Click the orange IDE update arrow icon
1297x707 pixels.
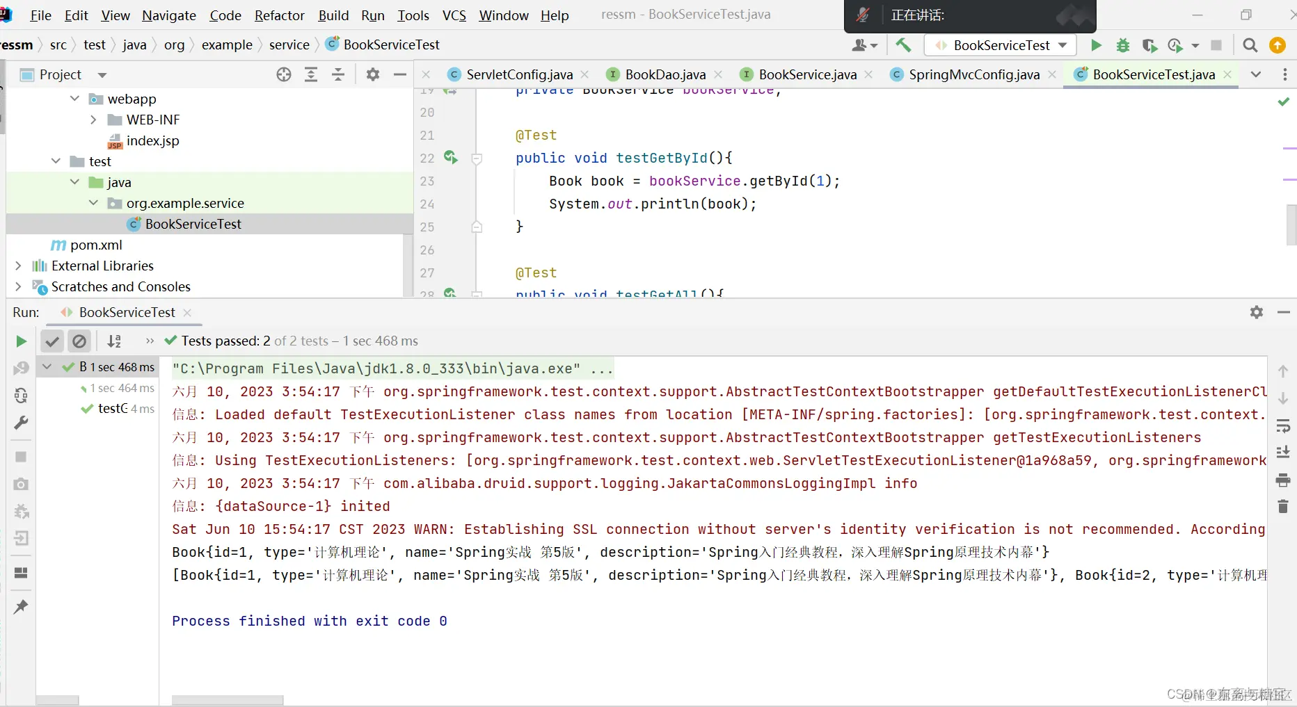point(1278,45)
